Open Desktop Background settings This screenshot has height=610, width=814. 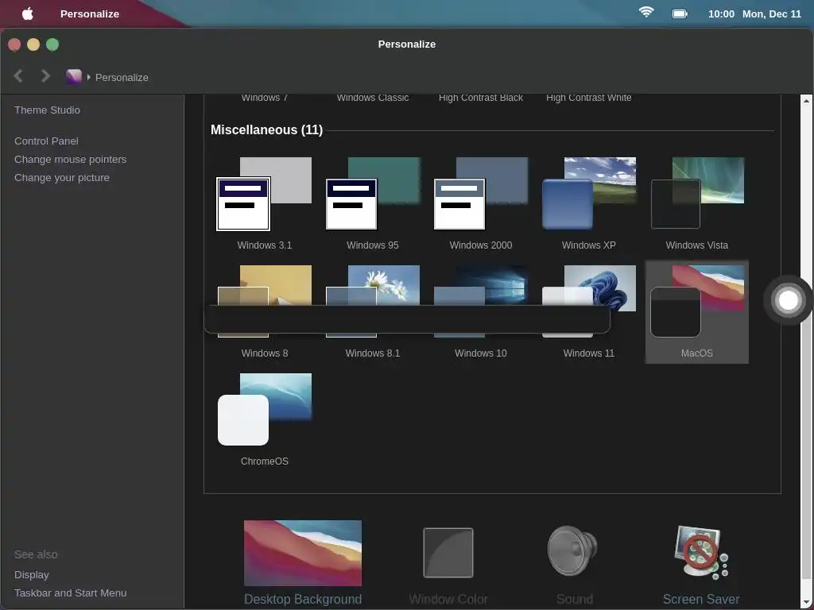303,563
